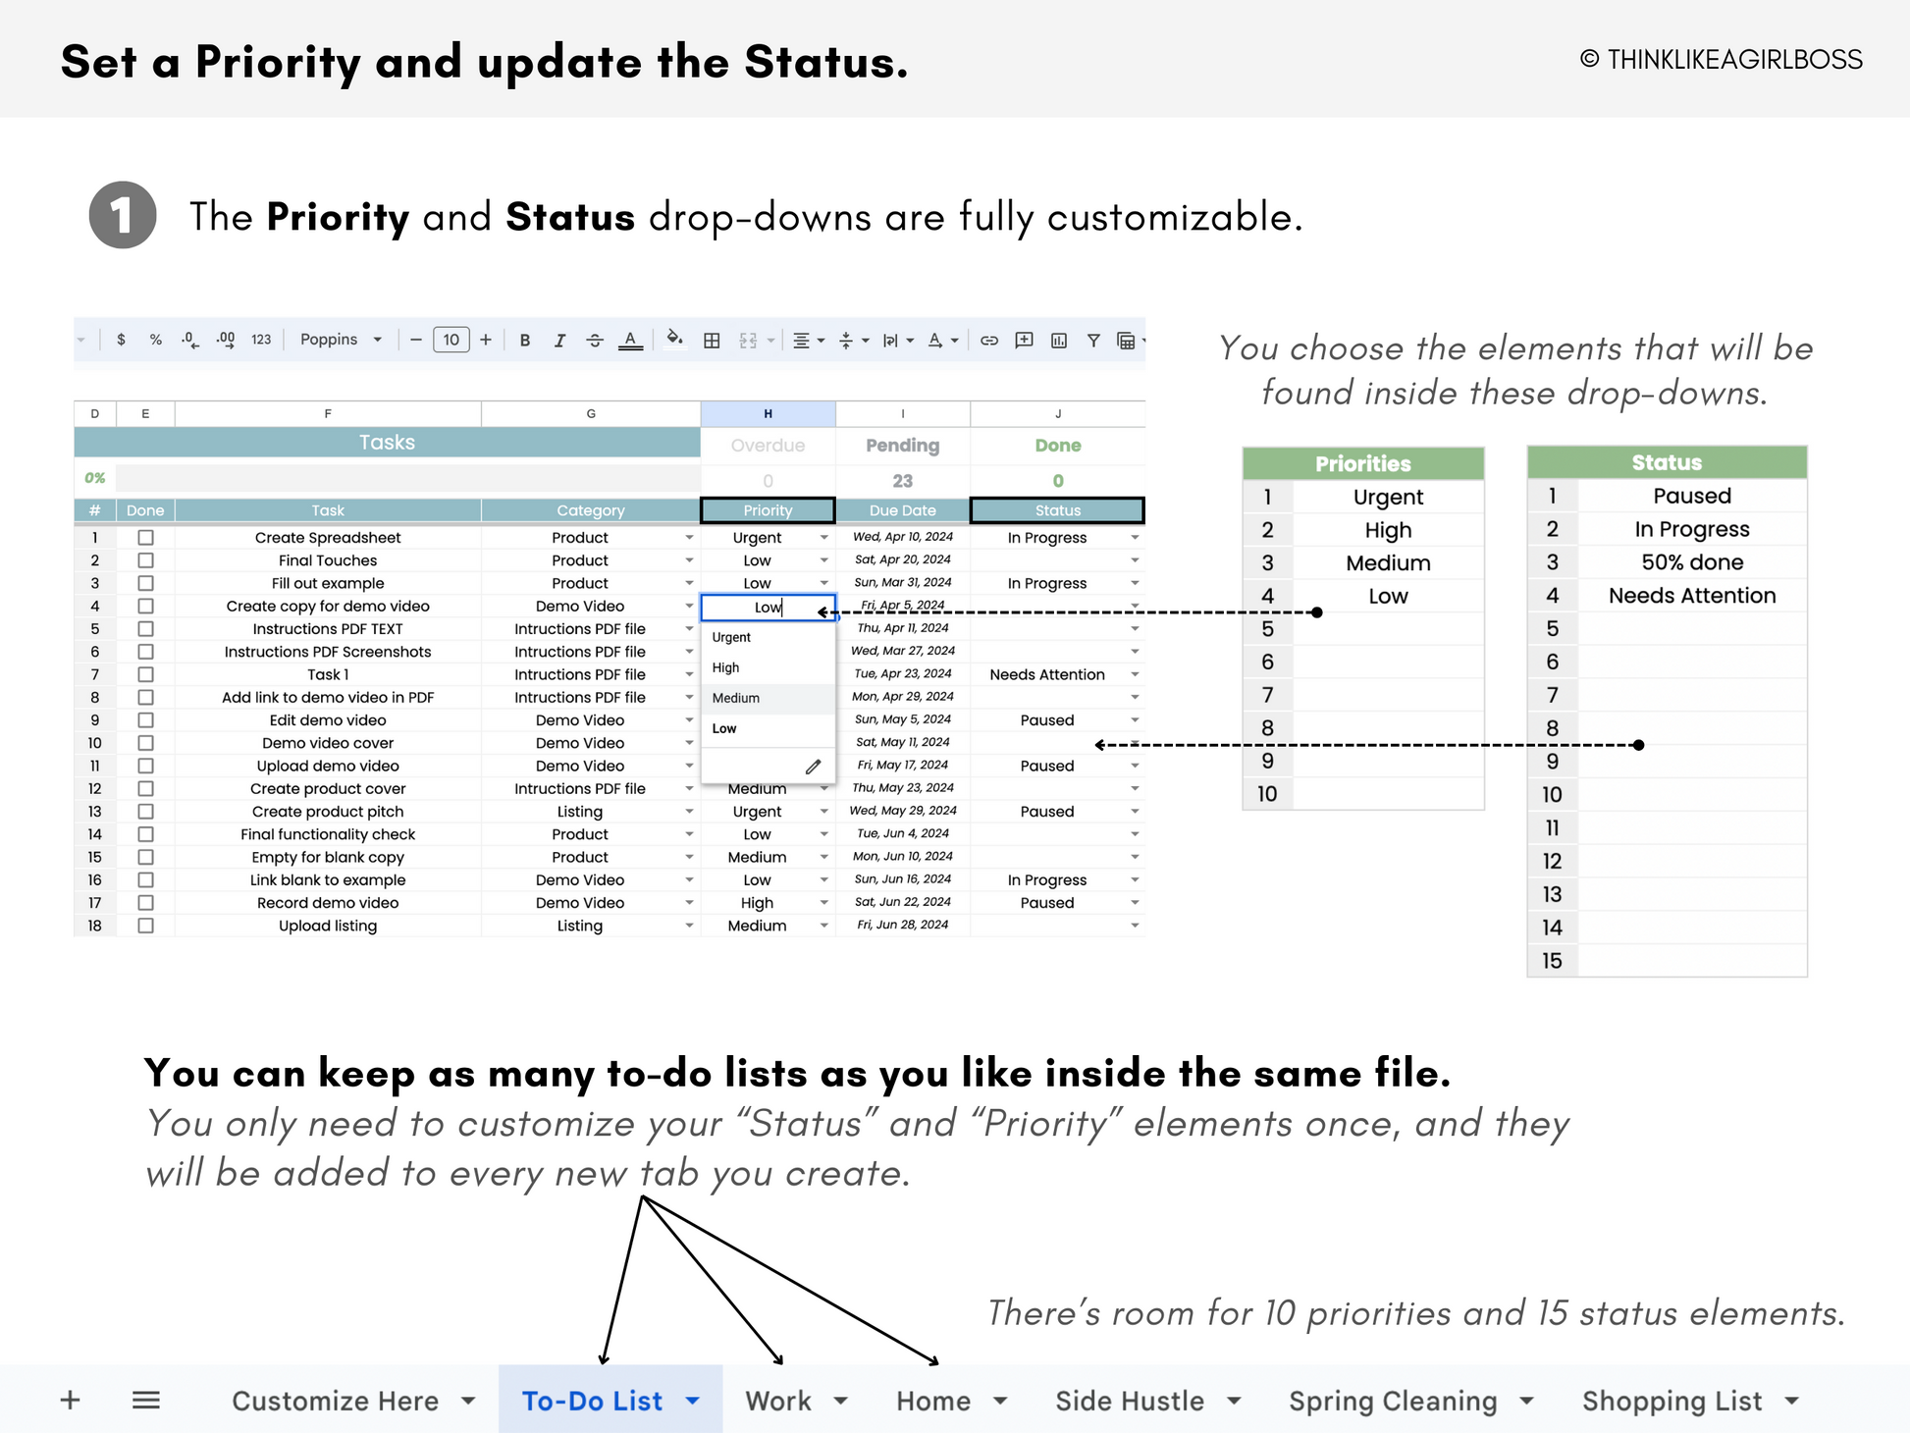Select Medium in the priority dropdown list

point(737,698)
